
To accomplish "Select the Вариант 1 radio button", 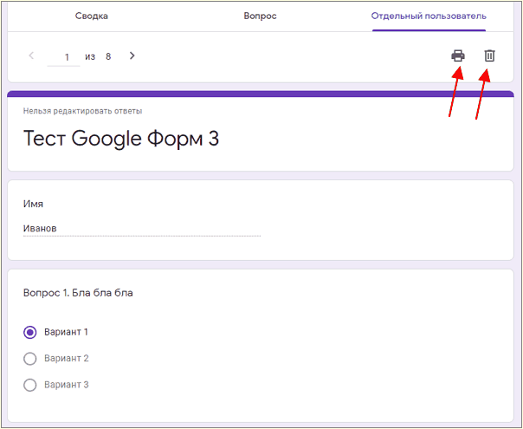I will pyautogui.click(x=30, y=332).
